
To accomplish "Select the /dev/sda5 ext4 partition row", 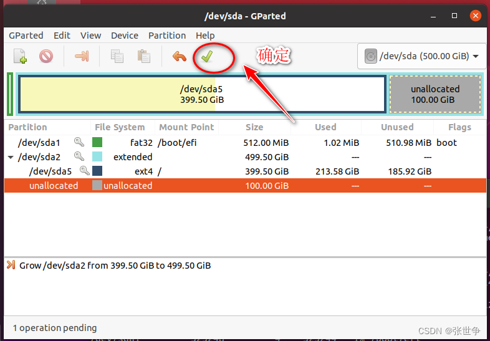I will (245, 171).
